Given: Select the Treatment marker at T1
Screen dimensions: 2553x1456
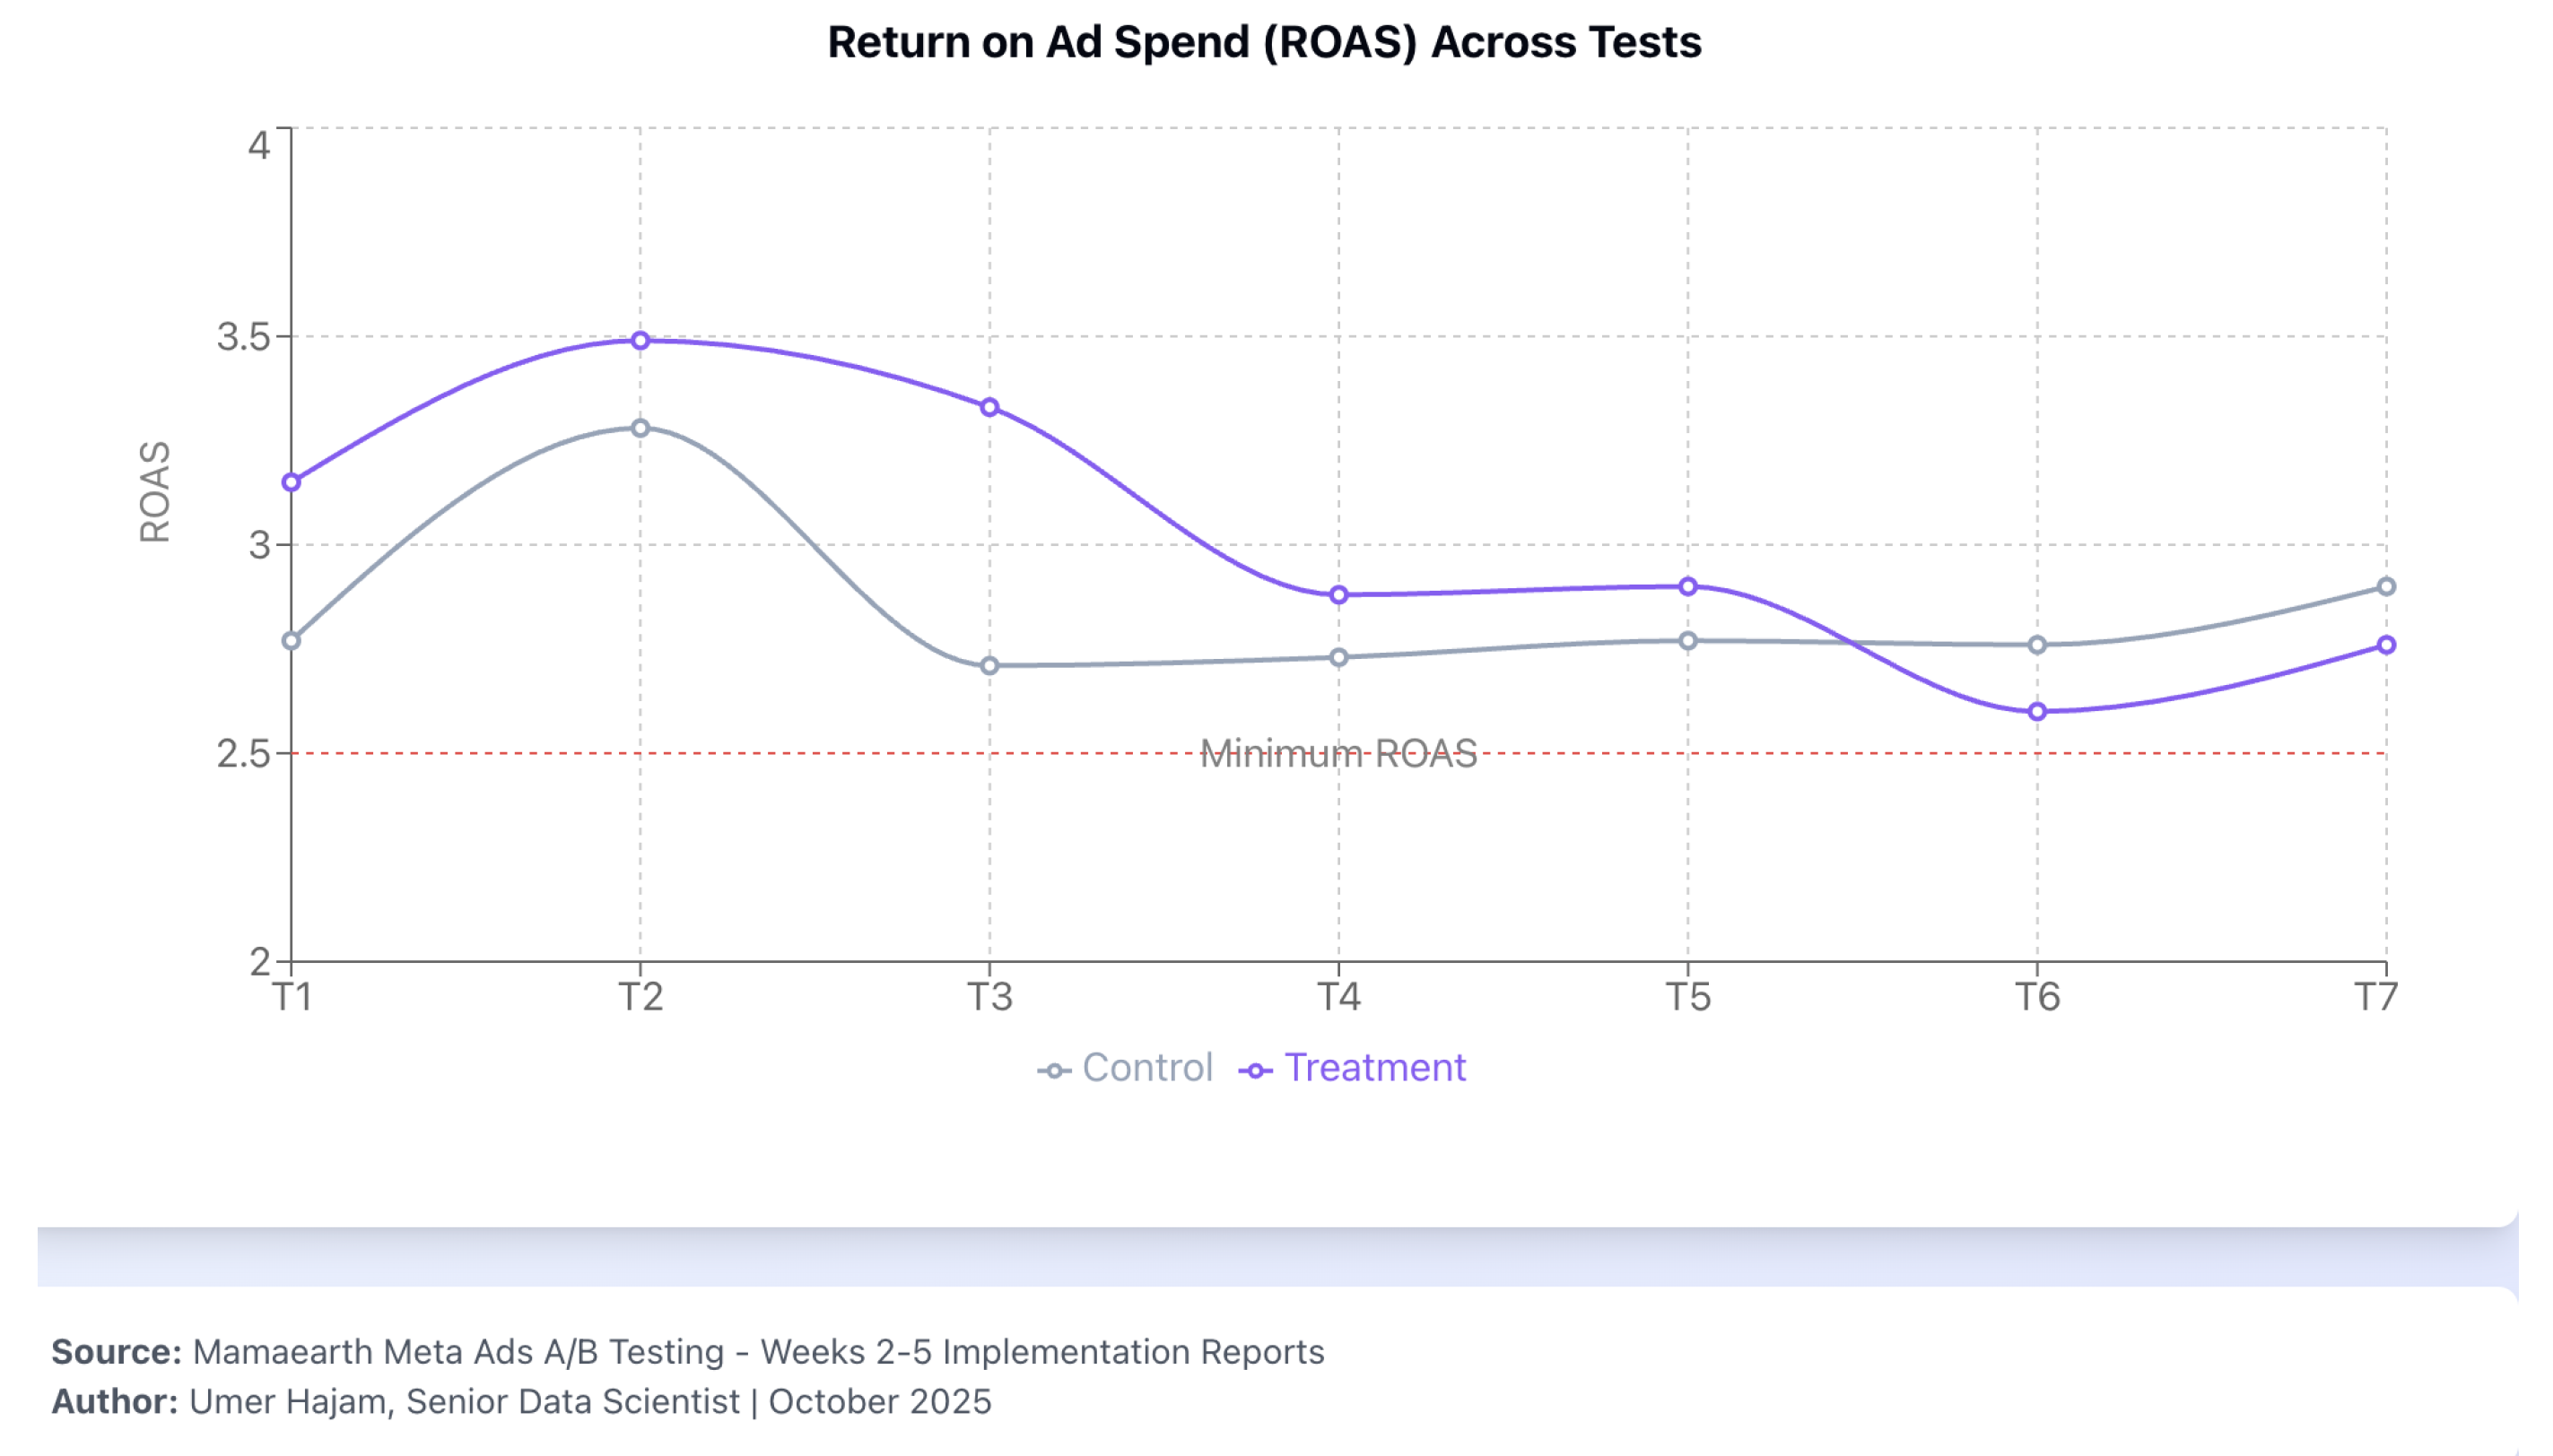Looking at the screenshot, I should (292, 482).
